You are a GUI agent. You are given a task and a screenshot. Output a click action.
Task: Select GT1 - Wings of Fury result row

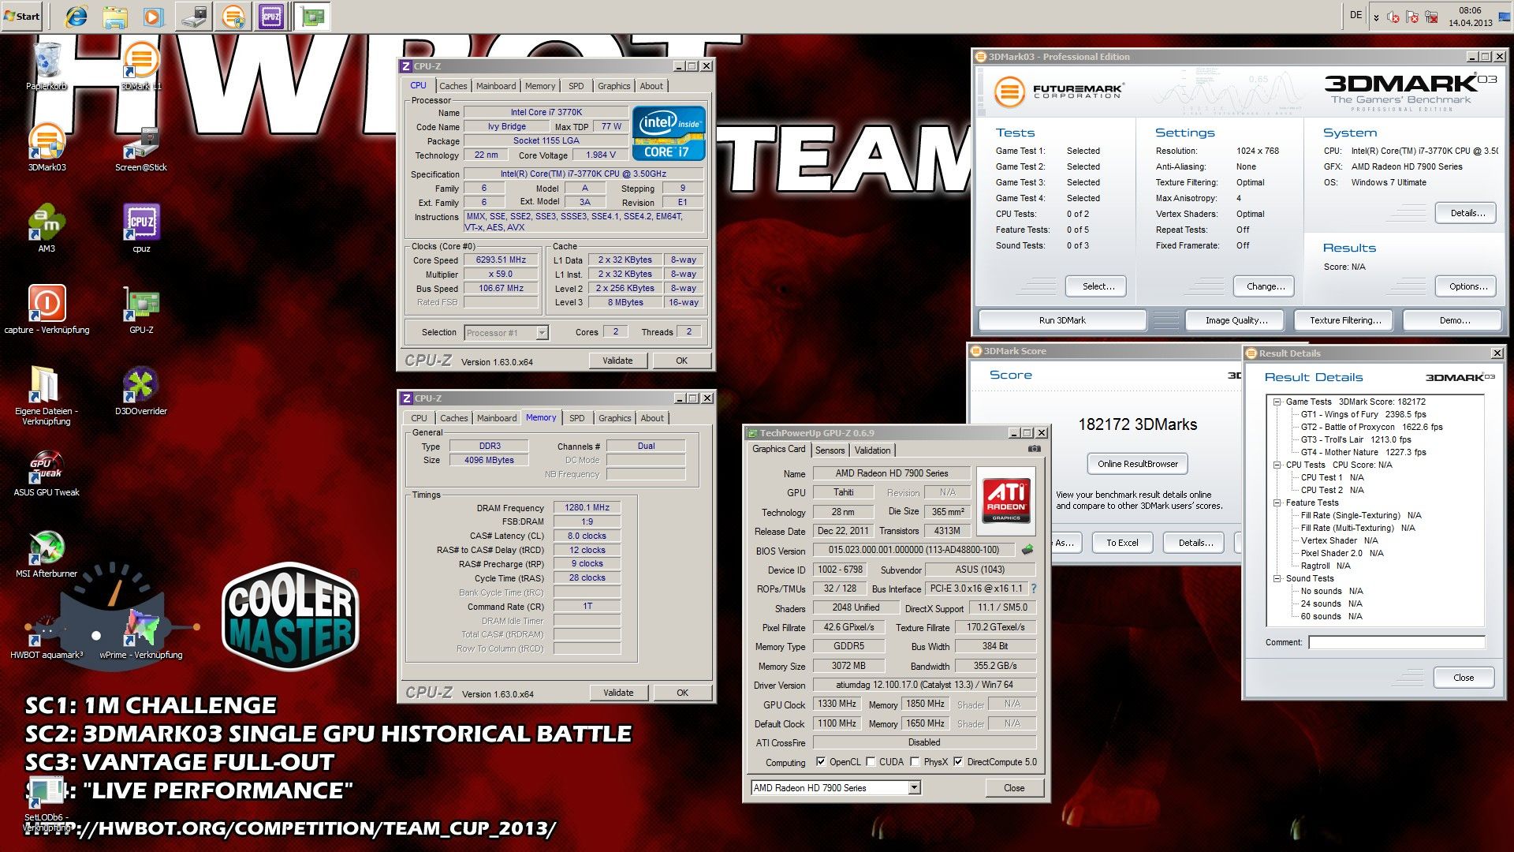click(1363, 414)
